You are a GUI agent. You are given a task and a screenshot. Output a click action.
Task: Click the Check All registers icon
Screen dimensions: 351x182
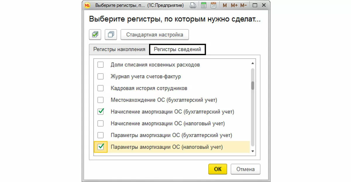(x=95, y=34)
